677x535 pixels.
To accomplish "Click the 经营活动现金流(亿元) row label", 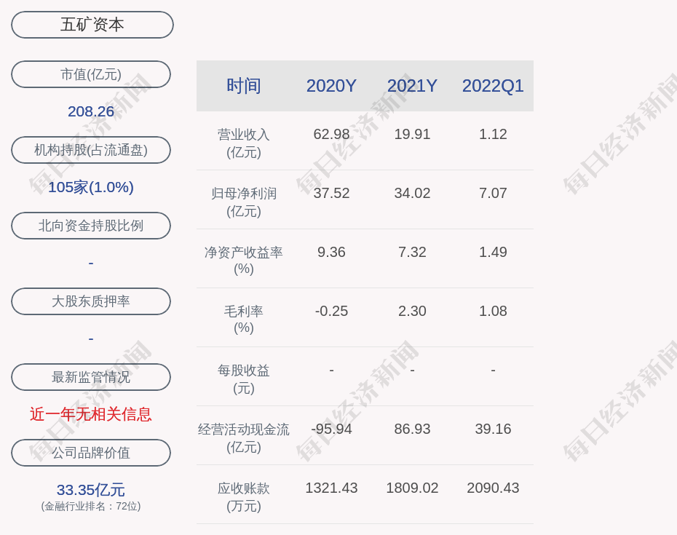I will [x=244, y=438].
